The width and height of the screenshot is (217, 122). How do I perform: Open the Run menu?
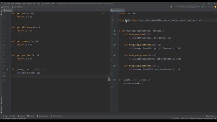tap(34, 4)
